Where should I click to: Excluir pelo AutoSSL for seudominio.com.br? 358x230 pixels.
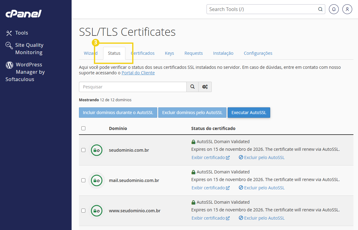coord(262,158)
